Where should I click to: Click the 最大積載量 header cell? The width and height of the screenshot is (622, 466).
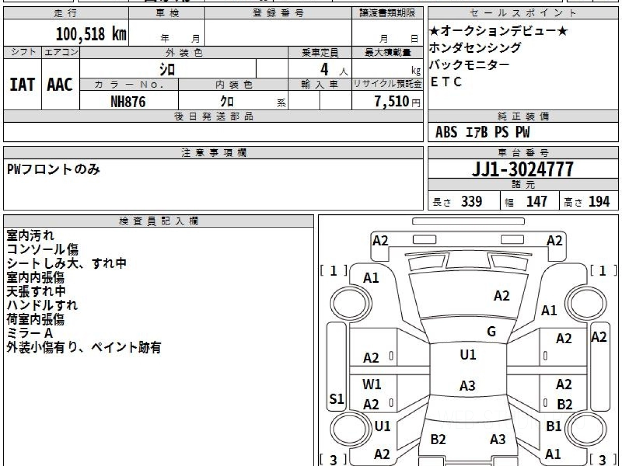pos(387,52)
